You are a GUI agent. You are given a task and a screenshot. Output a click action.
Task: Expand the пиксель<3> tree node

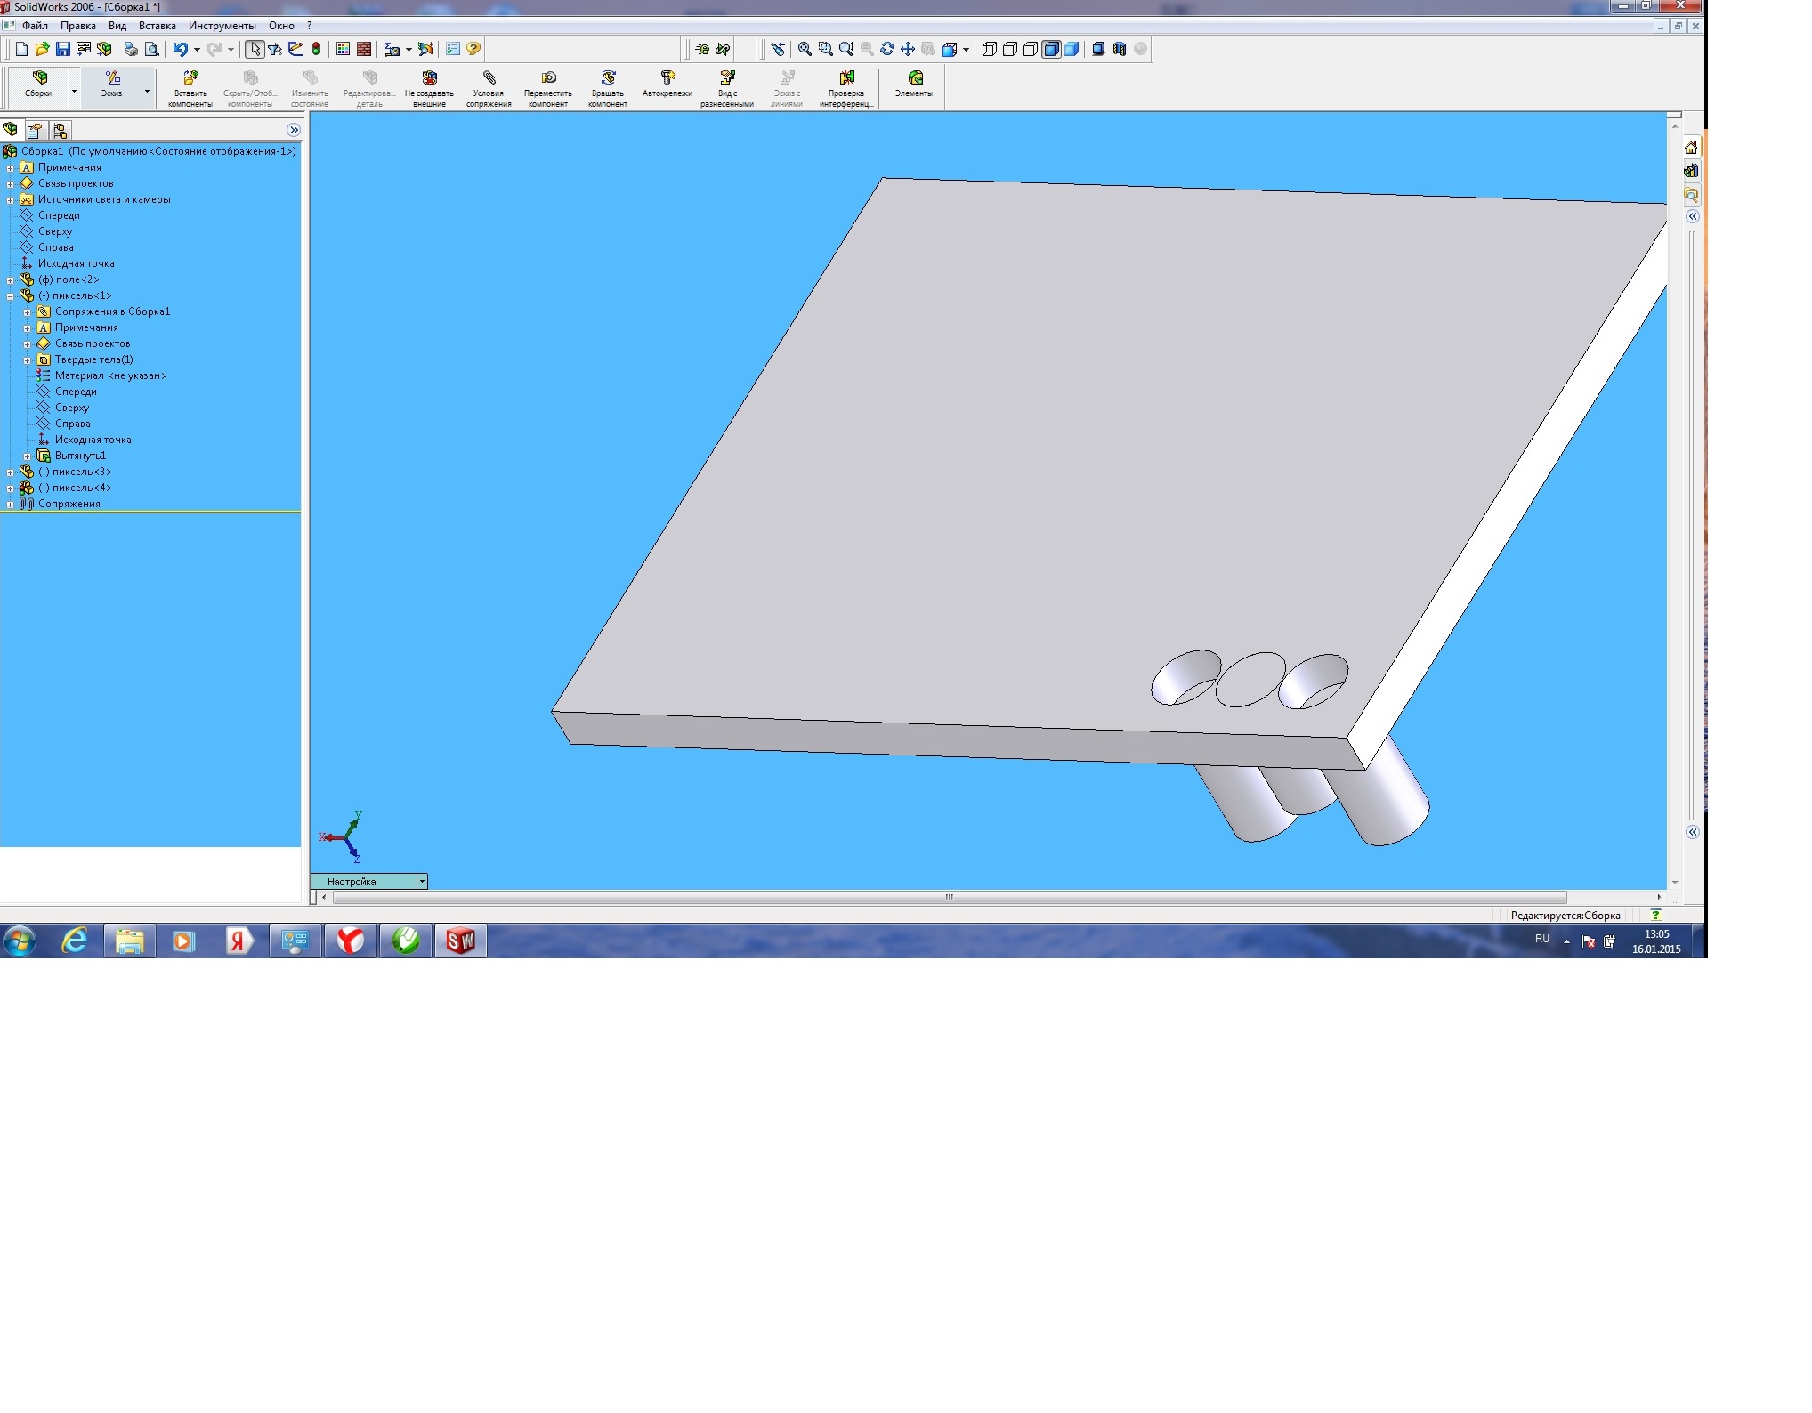[11, 472]
